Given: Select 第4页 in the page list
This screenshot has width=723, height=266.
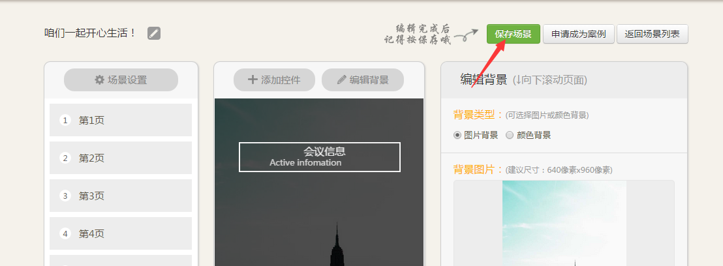Looking at the screenshot, I should tap(120, 234).
